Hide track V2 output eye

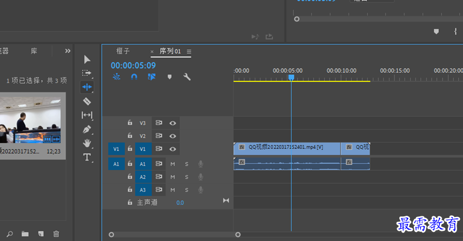(x=173, y=136)
